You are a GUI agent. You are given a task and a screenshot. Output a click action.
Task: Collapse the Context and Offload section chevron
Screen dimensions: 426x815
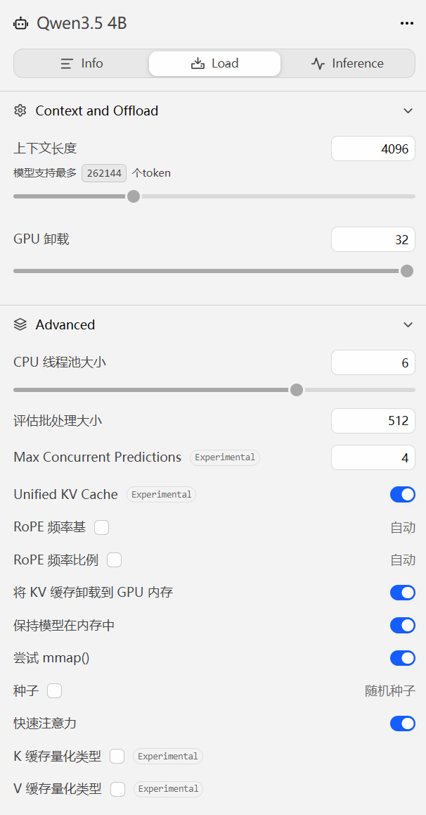(x=408, y=110)
